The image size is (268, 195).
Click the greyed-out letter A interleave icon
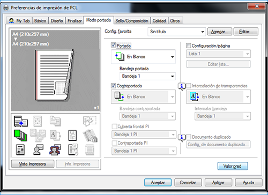click(55, 136)
